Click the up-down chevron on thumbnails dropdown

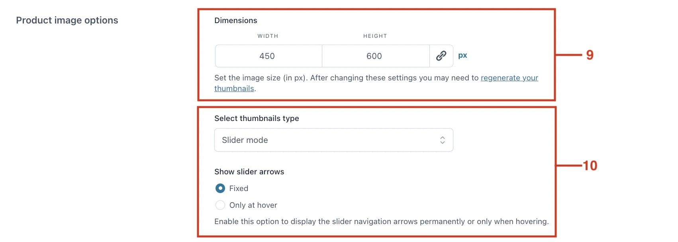pyautogui.click(x=442, y=140)
